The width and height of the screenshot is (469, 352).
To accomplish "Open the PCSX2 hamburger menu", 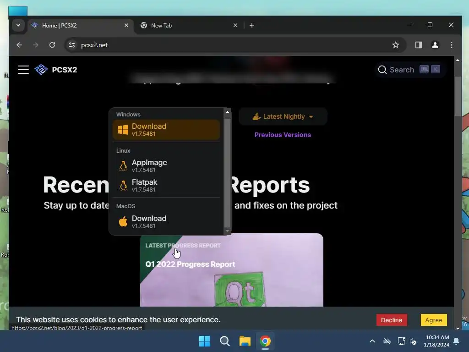I will 23,70.
